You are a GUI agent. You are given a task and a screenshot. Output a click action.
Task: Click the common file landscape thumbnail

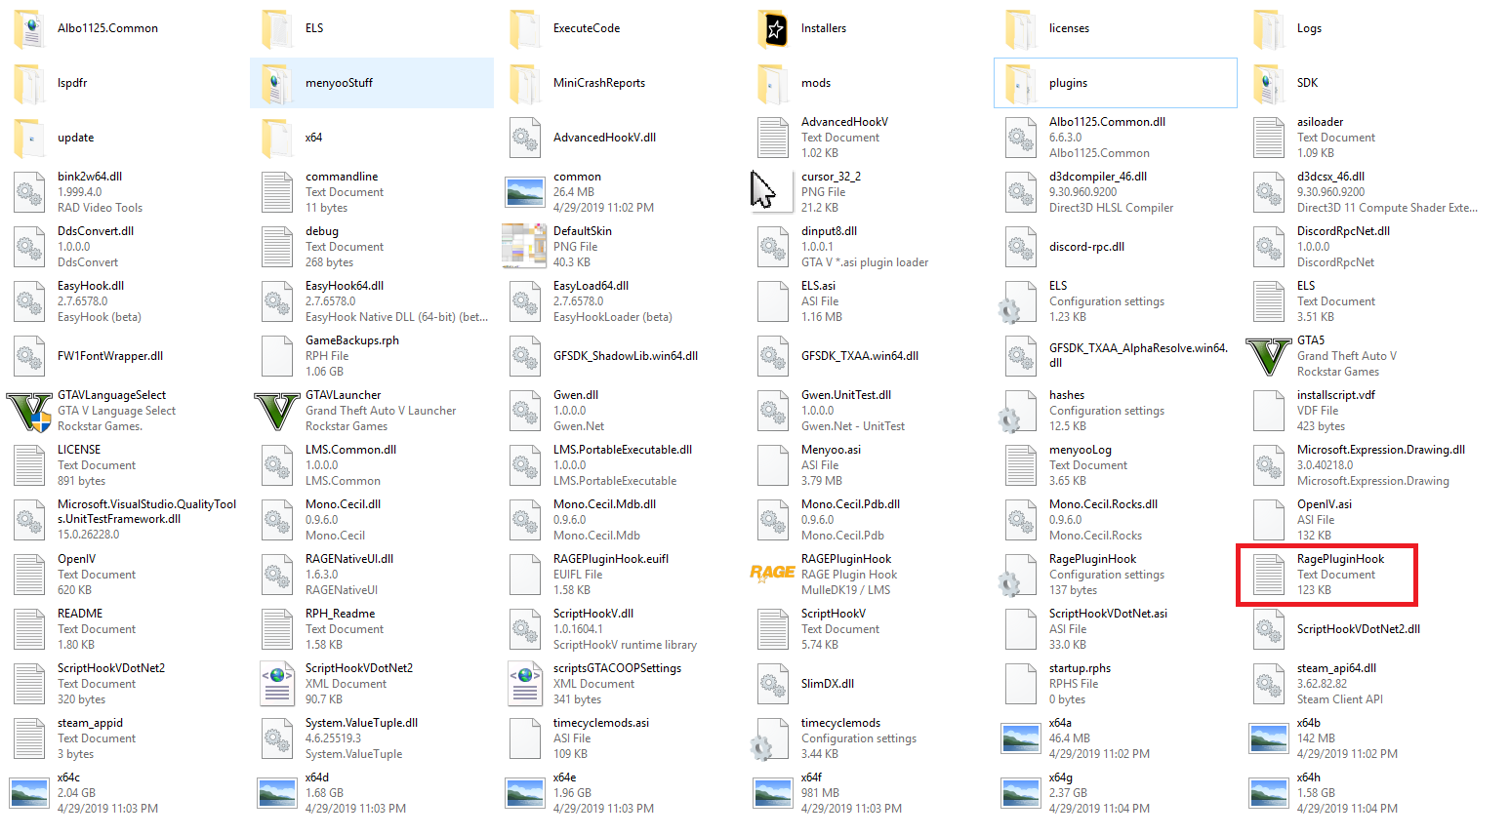point(525,192)
